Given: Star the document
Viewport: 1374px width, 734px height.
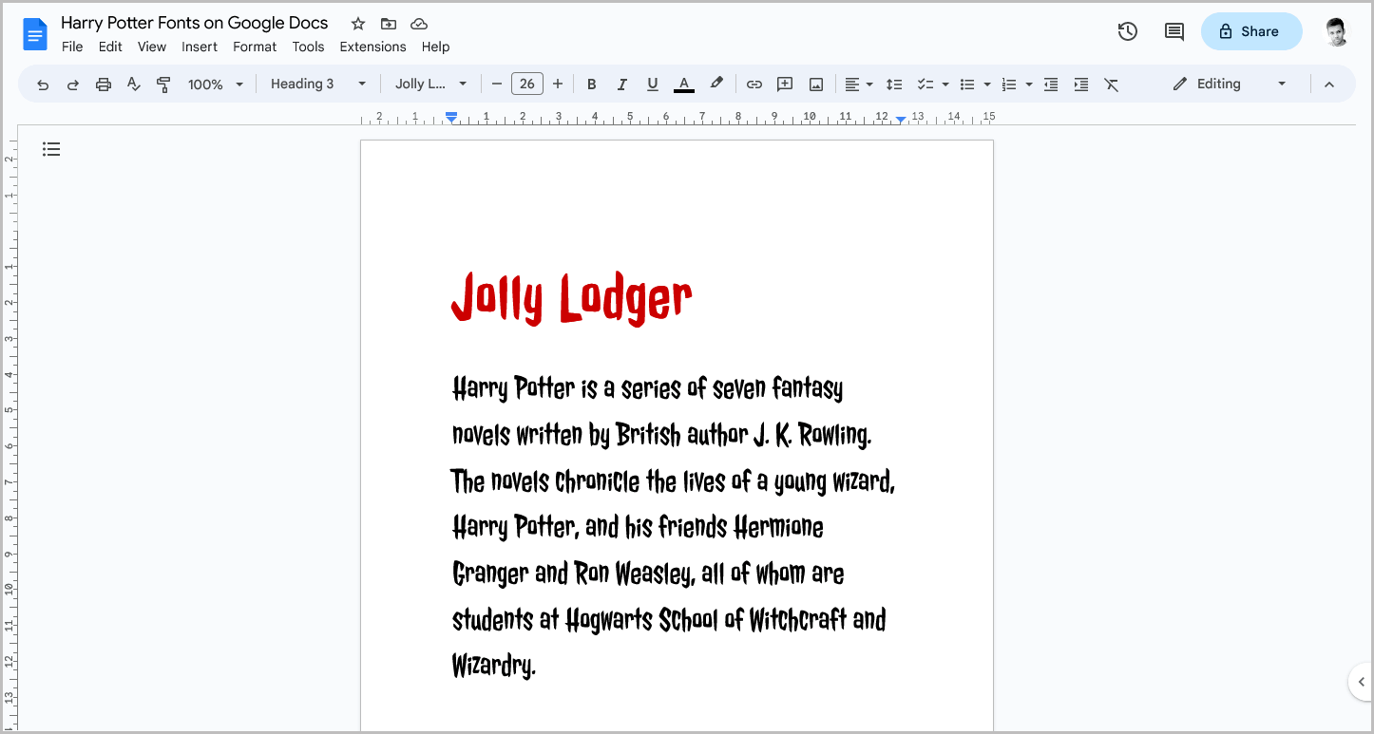Looking at the screenshot, I should (x=357, y=23).
